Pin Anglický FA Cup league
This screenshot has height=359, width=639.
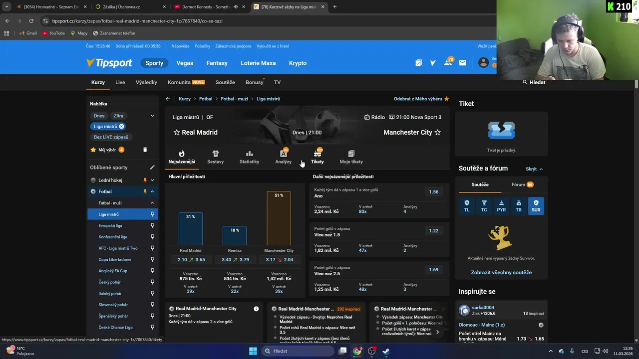point(152,271)
